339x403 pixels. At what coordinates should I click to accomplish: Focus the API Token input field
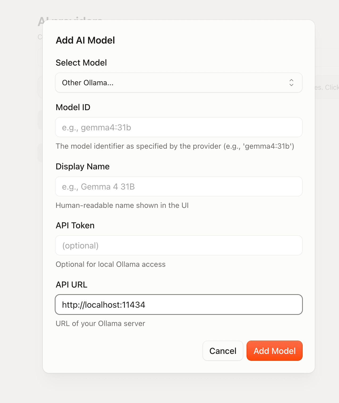point(179,245)
